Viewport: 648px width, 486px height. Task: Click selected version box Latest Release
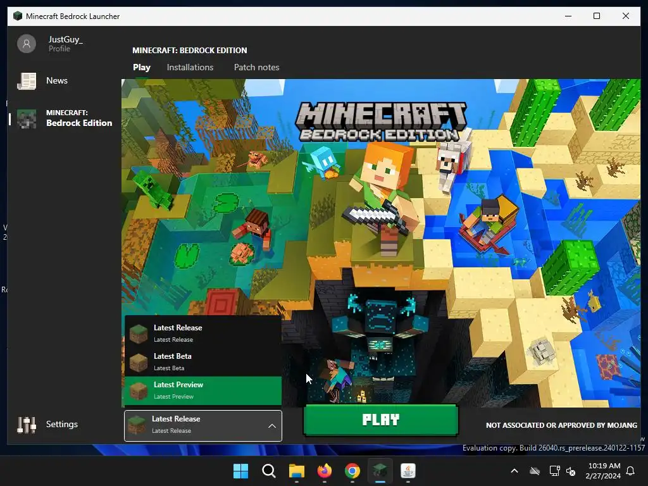203,426
